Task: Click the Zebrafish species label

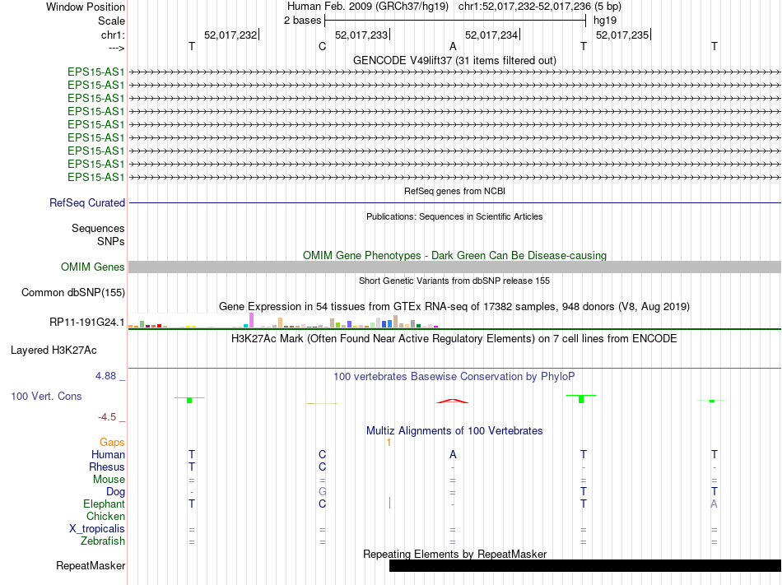Action: click(103, 541)
